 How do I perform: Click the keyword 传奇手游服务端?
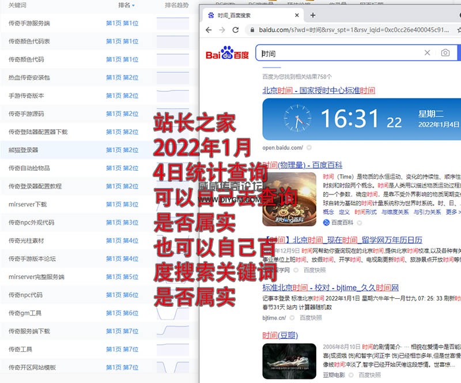click(x=29, y=23)
